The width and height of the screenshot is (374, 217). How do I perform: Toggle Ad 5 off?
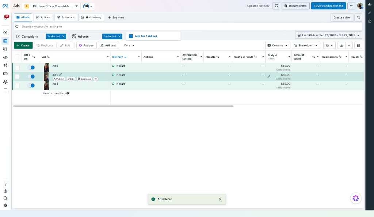pos(31,77)
